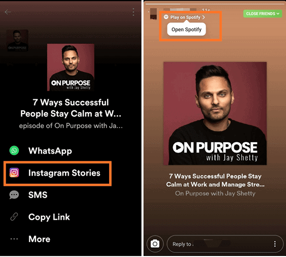Tap the Copy Link chain icon
Viewport: 286px width, 257px height.
click(x=14, y=217)
